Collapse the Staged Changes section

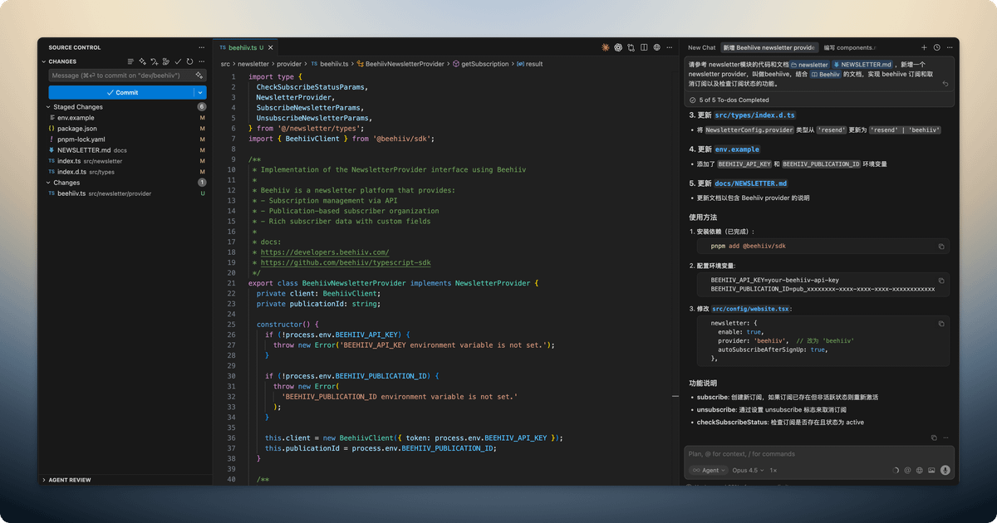coord(48,107)
